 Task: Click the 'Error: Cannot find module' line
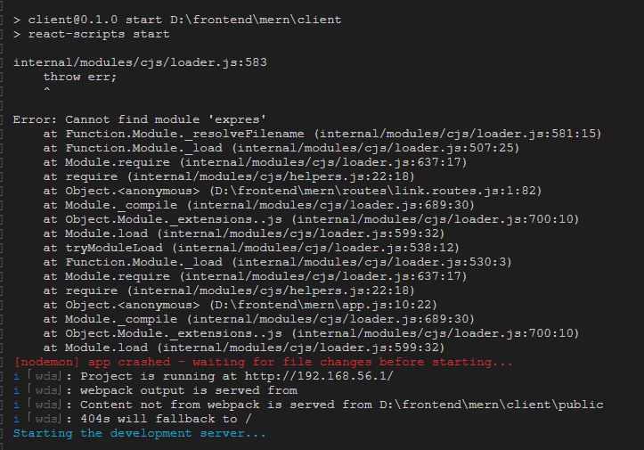coord(139,119)
